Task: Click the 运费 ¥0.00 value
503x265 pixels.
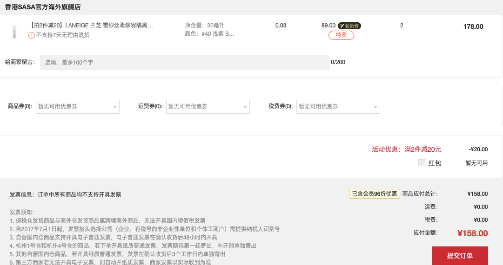Action: coord(481,207)
